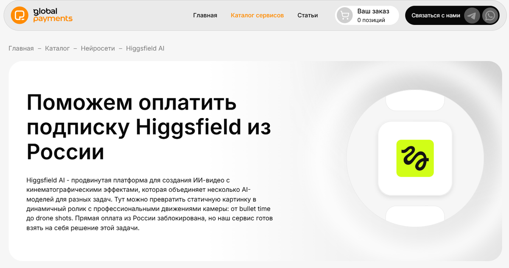The image size is (509, 268).
Task: Click the 0 позиций order count
Action: tap(371, 20)
